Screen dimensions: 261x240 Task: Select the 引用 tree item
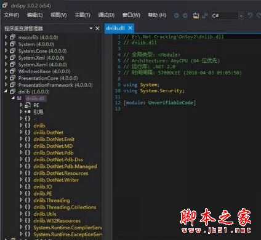(x=38, y=112)
